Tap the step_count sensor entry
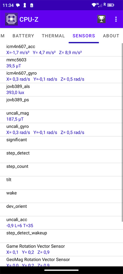The height and width of the screenshot is (274, 123). coord(61,169)
